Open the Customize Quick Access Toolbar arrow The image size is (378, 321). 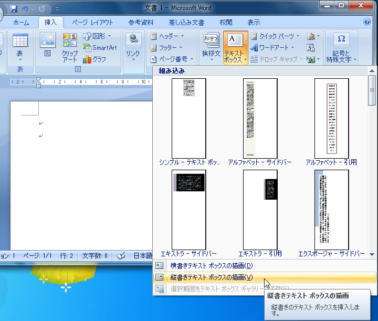(57, 9)
